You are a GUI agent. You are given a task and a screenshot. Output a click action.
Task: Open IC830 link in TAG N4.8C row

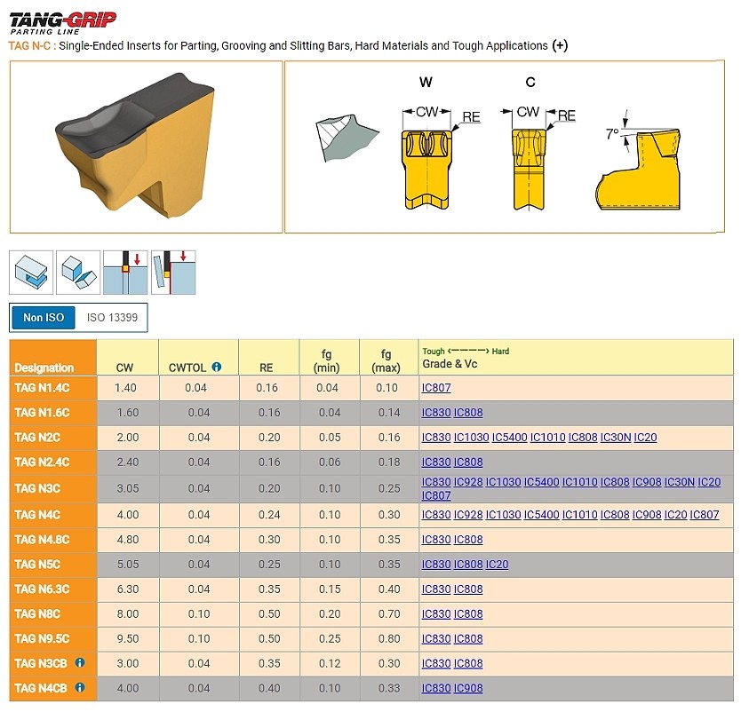(x=436, y=540)
